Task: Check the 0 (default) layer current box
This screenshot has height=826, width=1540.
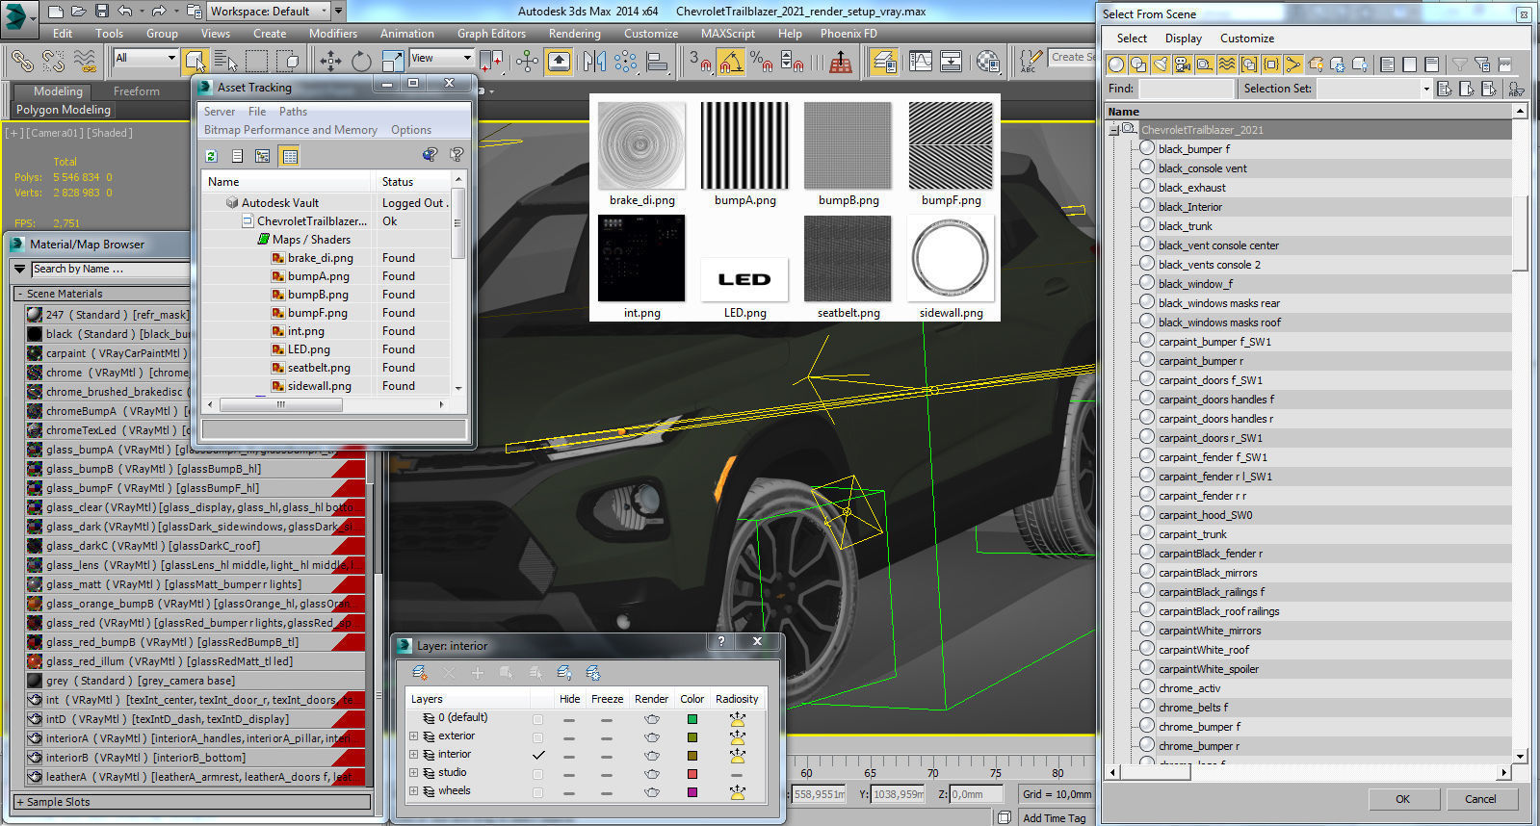Action: tap(537, 719)
